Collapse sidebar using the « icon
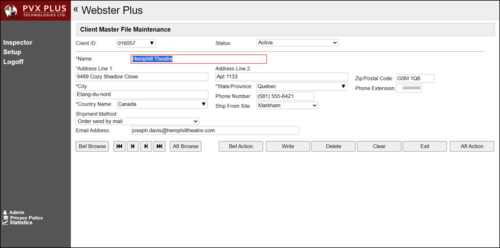 click(x=76, y=9)
